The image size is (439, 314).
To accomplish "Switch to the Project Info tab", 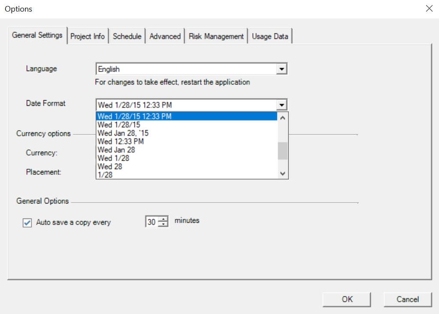I will coord(88,36).
